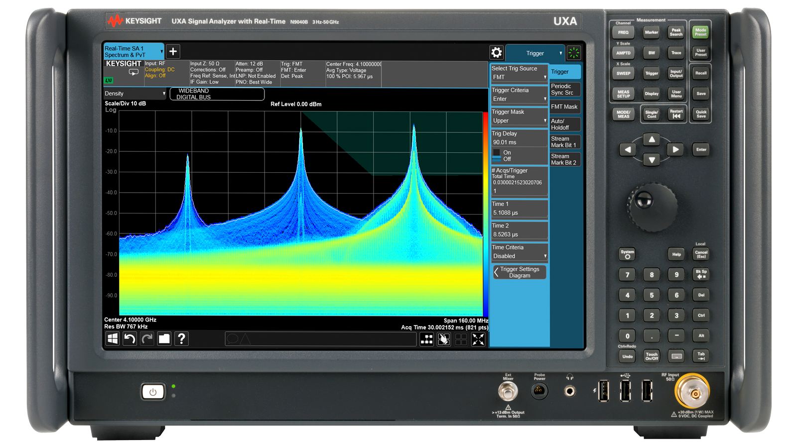Click the touch-drag pointer icon near bottom right
The height and width of the screenshot is (448, 797).
click(443, 339)
